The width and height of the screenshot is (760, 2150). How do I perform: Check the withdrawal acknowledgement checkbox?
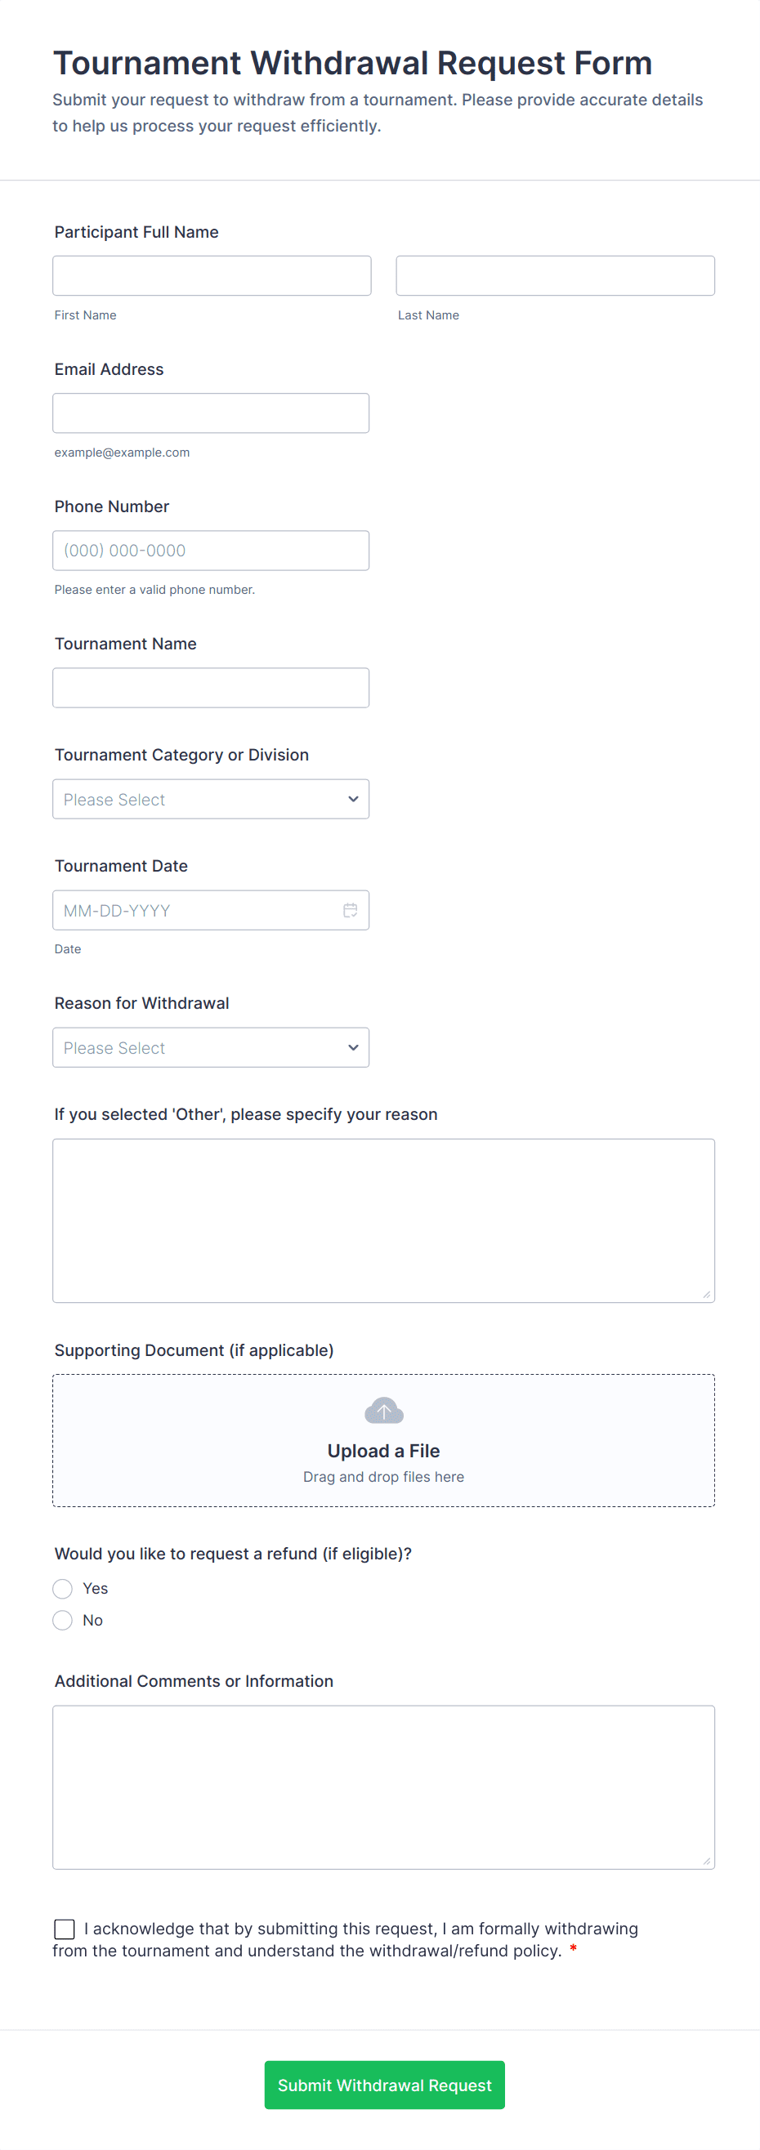pyautogui.click(x=65, y=1928)
